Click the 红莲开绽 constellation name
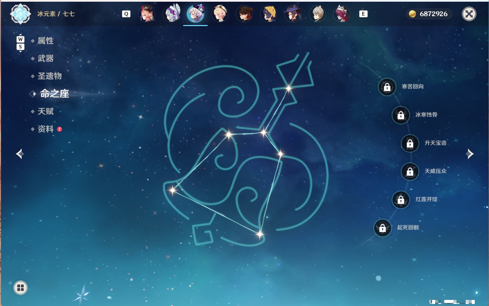 [426, 199]
